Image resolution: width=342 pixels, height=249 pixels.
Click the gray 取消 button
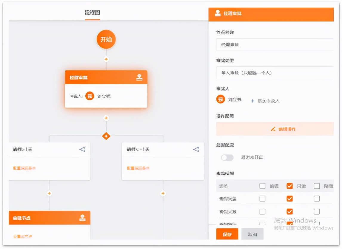pyautogui.click(x=252, y=234)
